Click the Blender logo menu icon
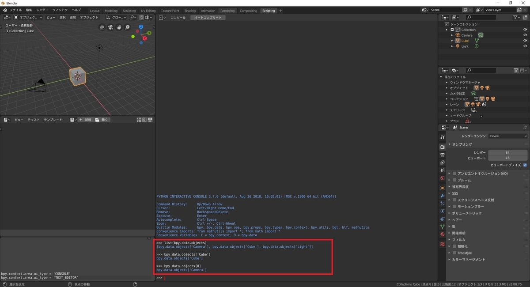The image size is (530, 287). click(x=4, y=10)
